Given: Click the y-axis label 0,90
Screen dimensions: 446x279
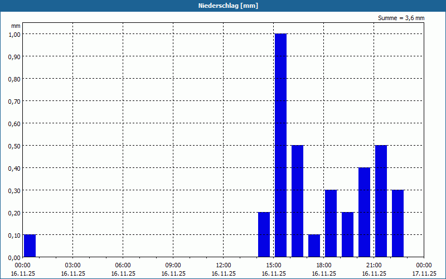Looking at the screenshot, I should tap(14, 57).
